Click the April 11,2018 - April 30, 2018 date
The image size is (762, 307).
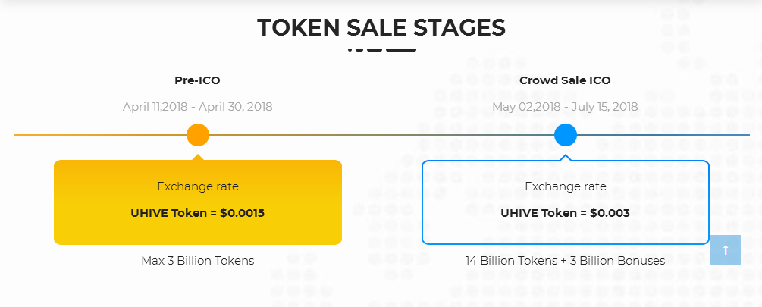click(x=197, y=107)
